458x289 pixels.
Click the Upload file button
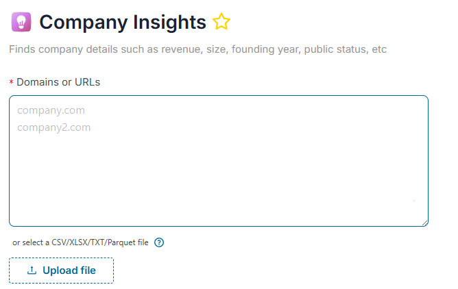[x=61, y=271]
